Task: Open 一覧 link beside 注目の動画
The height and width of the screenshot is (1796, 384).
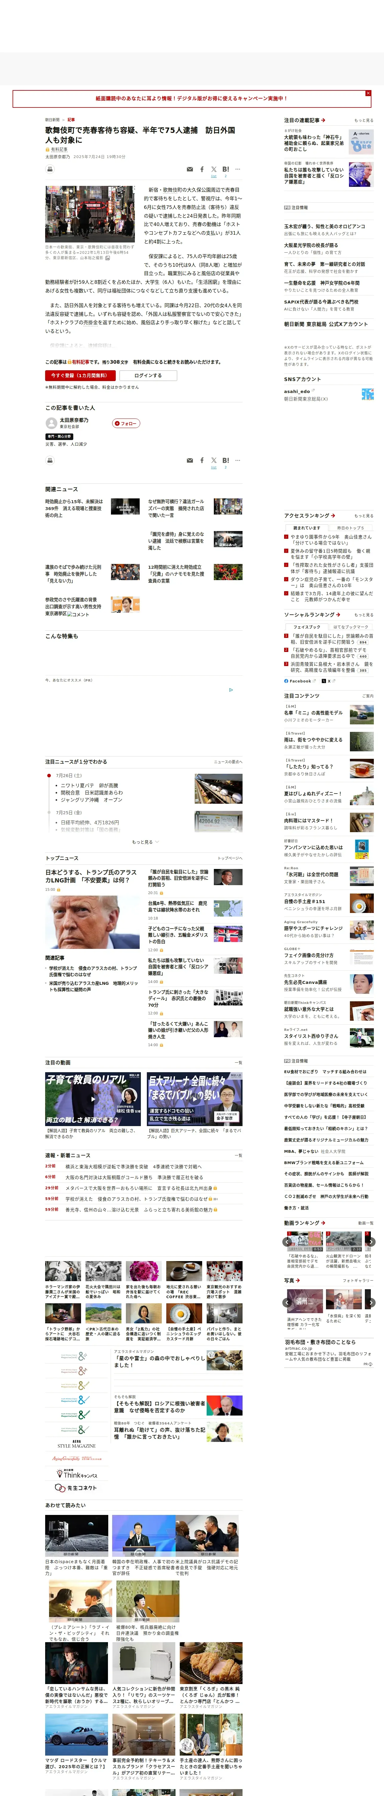Action: pos(238,1063)
